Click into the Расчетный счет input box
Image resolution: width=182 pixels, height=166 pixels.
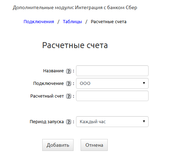coord(112,96)
